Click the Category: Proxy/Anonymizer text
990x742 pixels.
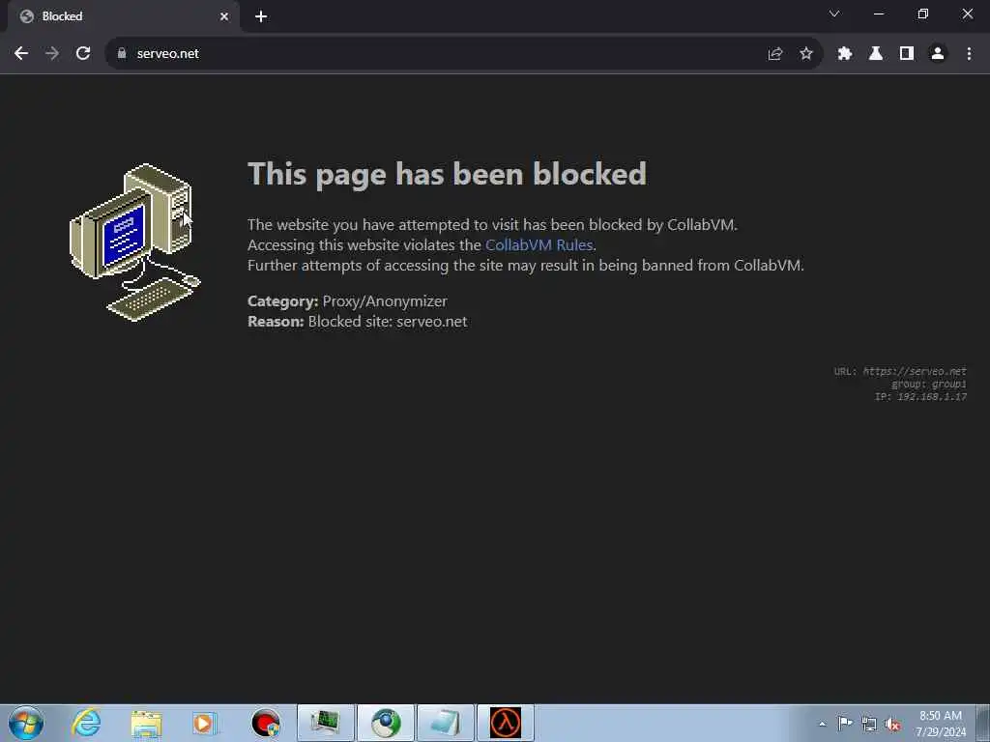click(x=347, y=301)
